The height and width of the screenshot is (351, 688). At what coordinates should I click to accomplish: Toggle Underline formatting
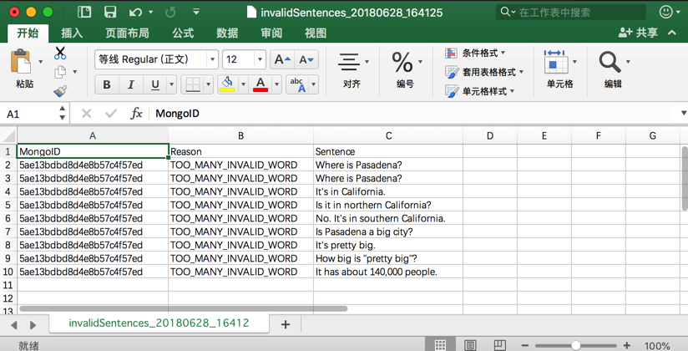155,84
